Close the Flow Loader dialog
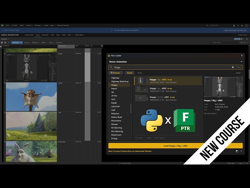Image resolution: width=250 pixels, height=188 pixels. pyautogui.click(x=242, y=56)
